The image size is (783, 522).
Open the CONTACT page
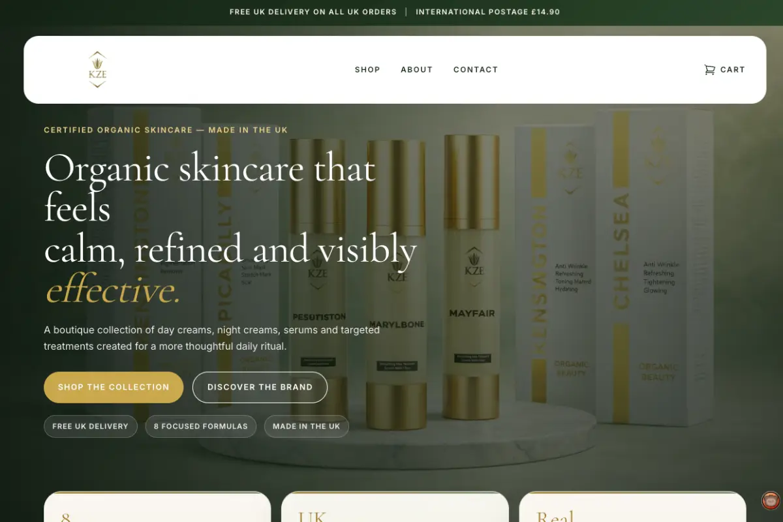pos(476,70)
